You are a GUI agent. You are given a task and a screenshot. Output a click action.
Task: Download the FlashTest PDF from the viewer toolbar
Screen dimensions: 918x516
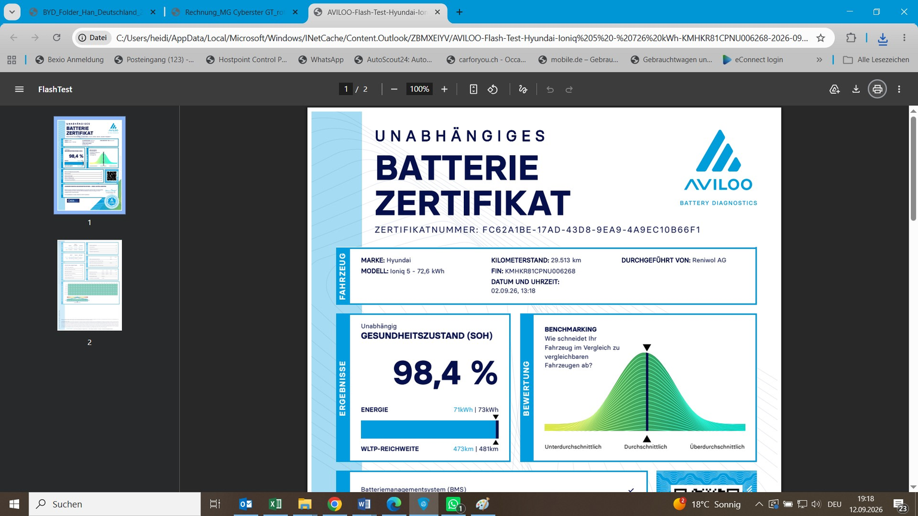point(856,89)
